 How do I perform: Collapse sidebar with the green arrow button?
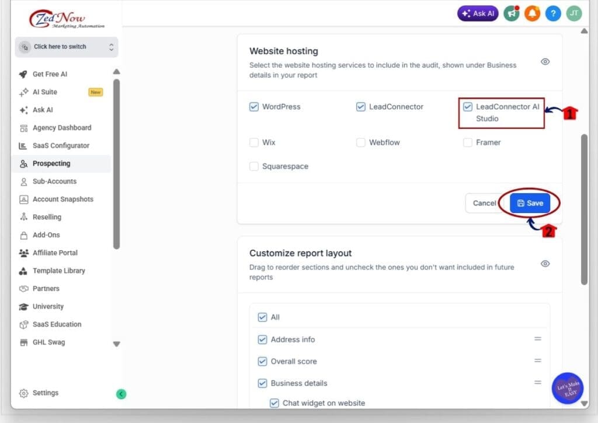click(121, 394)
